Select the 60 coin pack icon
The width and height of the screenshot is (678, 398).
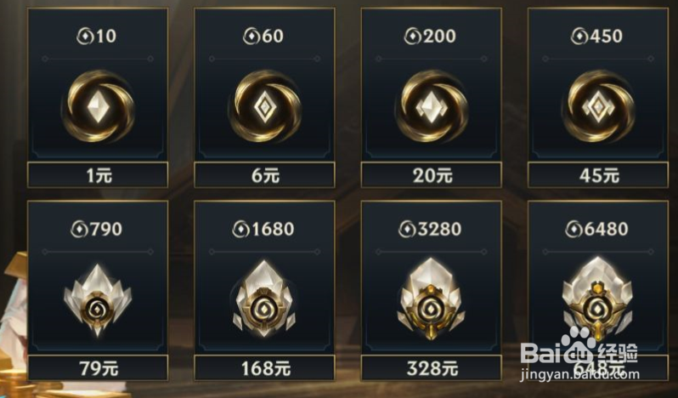pos(264,106)
